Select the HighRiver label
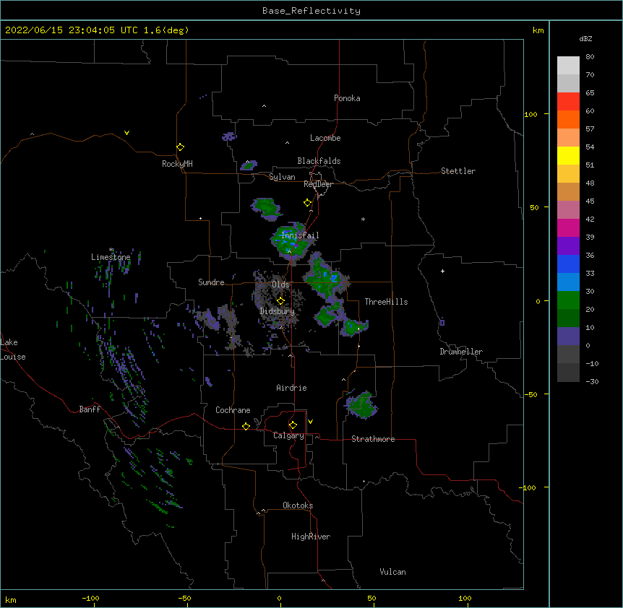This screenshot has width=623, height=608. point(311,537)
